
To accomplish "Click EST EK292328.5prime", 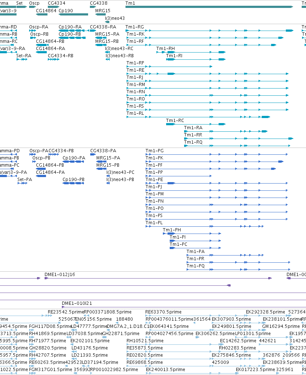I will 266,312.
